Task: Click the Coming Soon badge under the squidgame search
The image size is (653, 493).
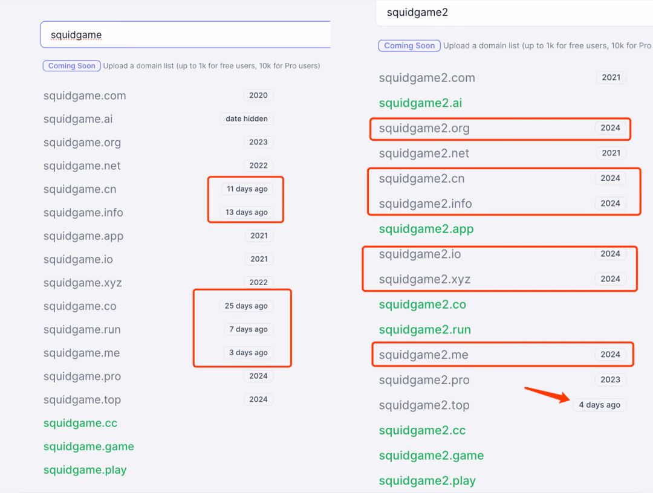Action: point(71,66)
